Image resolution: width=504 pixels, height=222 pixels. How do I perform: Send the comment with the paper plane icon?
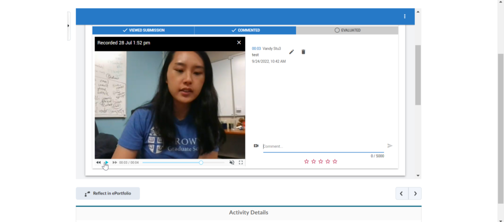[x=390, y=146]
